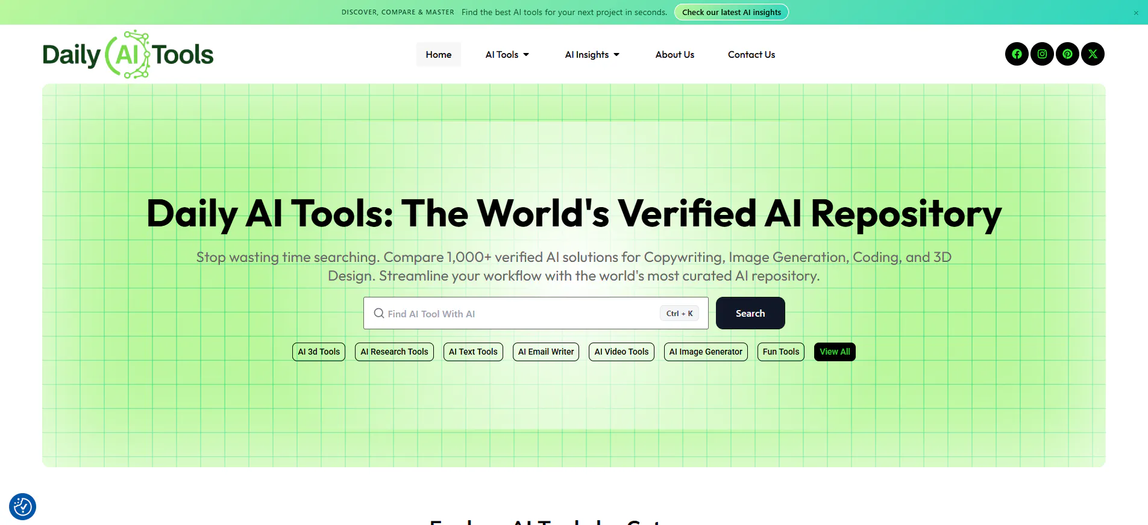Select the AI Email Writer category tag

pos(546,352)
